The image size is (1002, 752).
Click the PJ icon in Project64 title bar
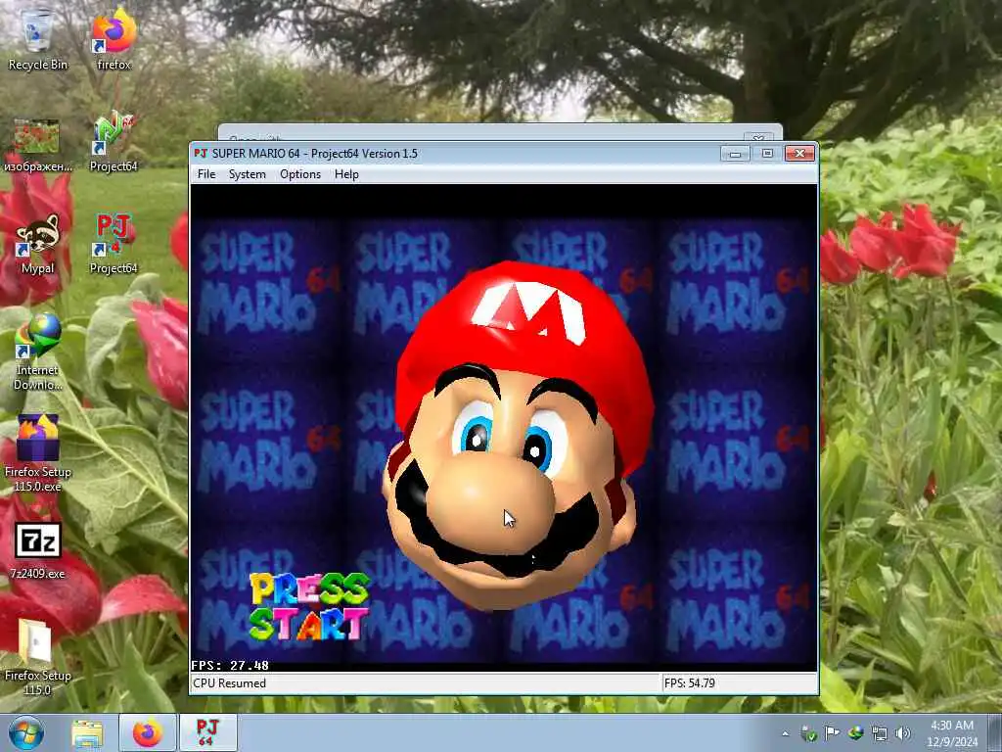coord(201,154)
